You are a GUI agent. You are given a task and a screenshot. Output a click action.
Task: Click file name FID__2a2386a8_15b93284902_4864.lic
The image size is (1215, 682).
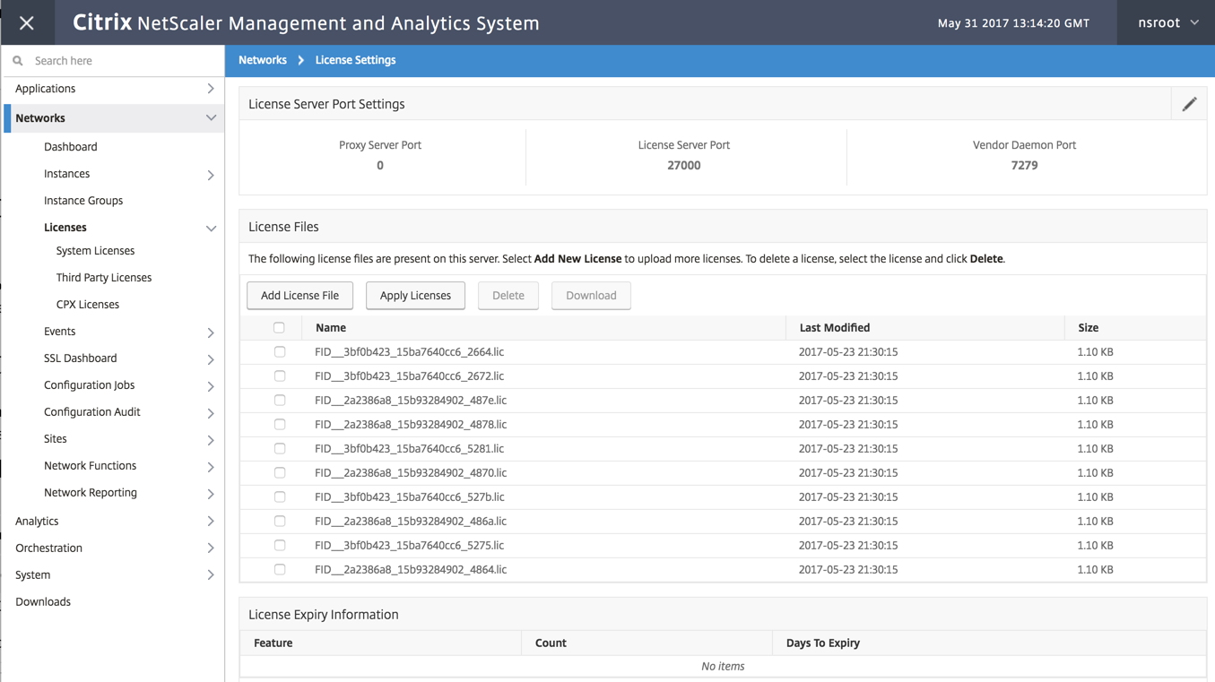411,570
